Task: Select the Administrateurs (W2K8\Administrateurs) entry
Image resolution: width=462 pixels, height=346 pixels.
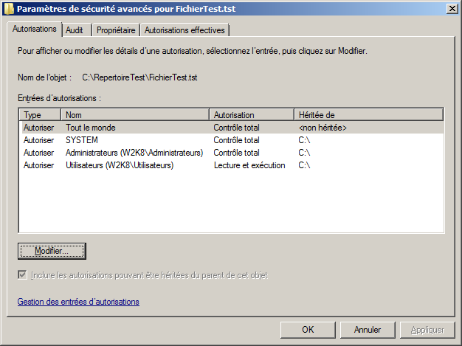Action: [134, 153]
